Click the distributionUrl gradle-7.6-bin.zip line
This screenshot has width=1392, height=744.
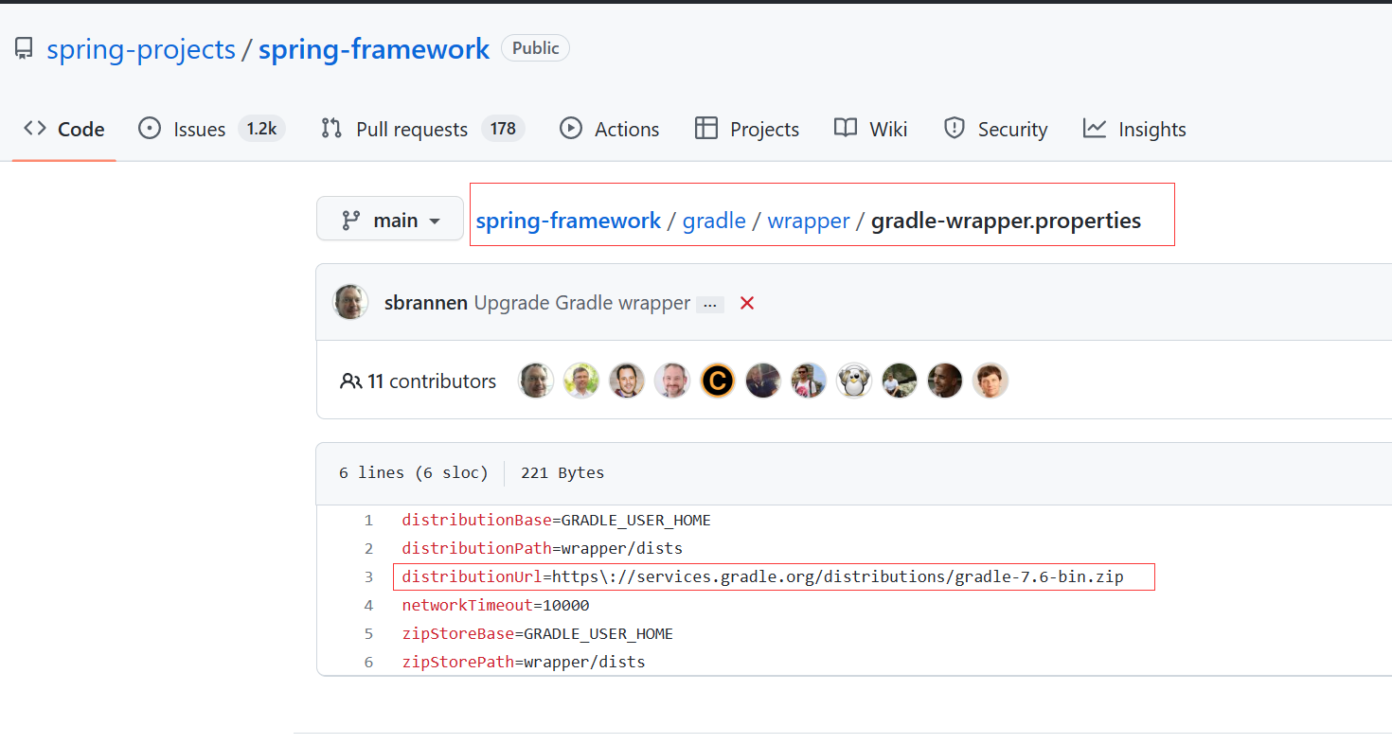click(763, 576)
